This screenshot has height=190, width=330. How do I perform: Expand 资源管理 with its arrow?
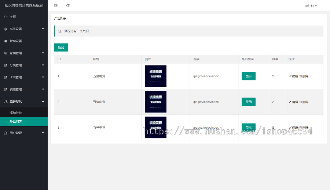pyautogui.click(x=43, y=90)
